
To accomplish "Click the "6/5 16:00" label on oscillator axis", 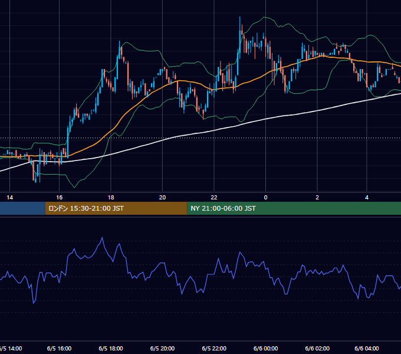I will (60, 348).
